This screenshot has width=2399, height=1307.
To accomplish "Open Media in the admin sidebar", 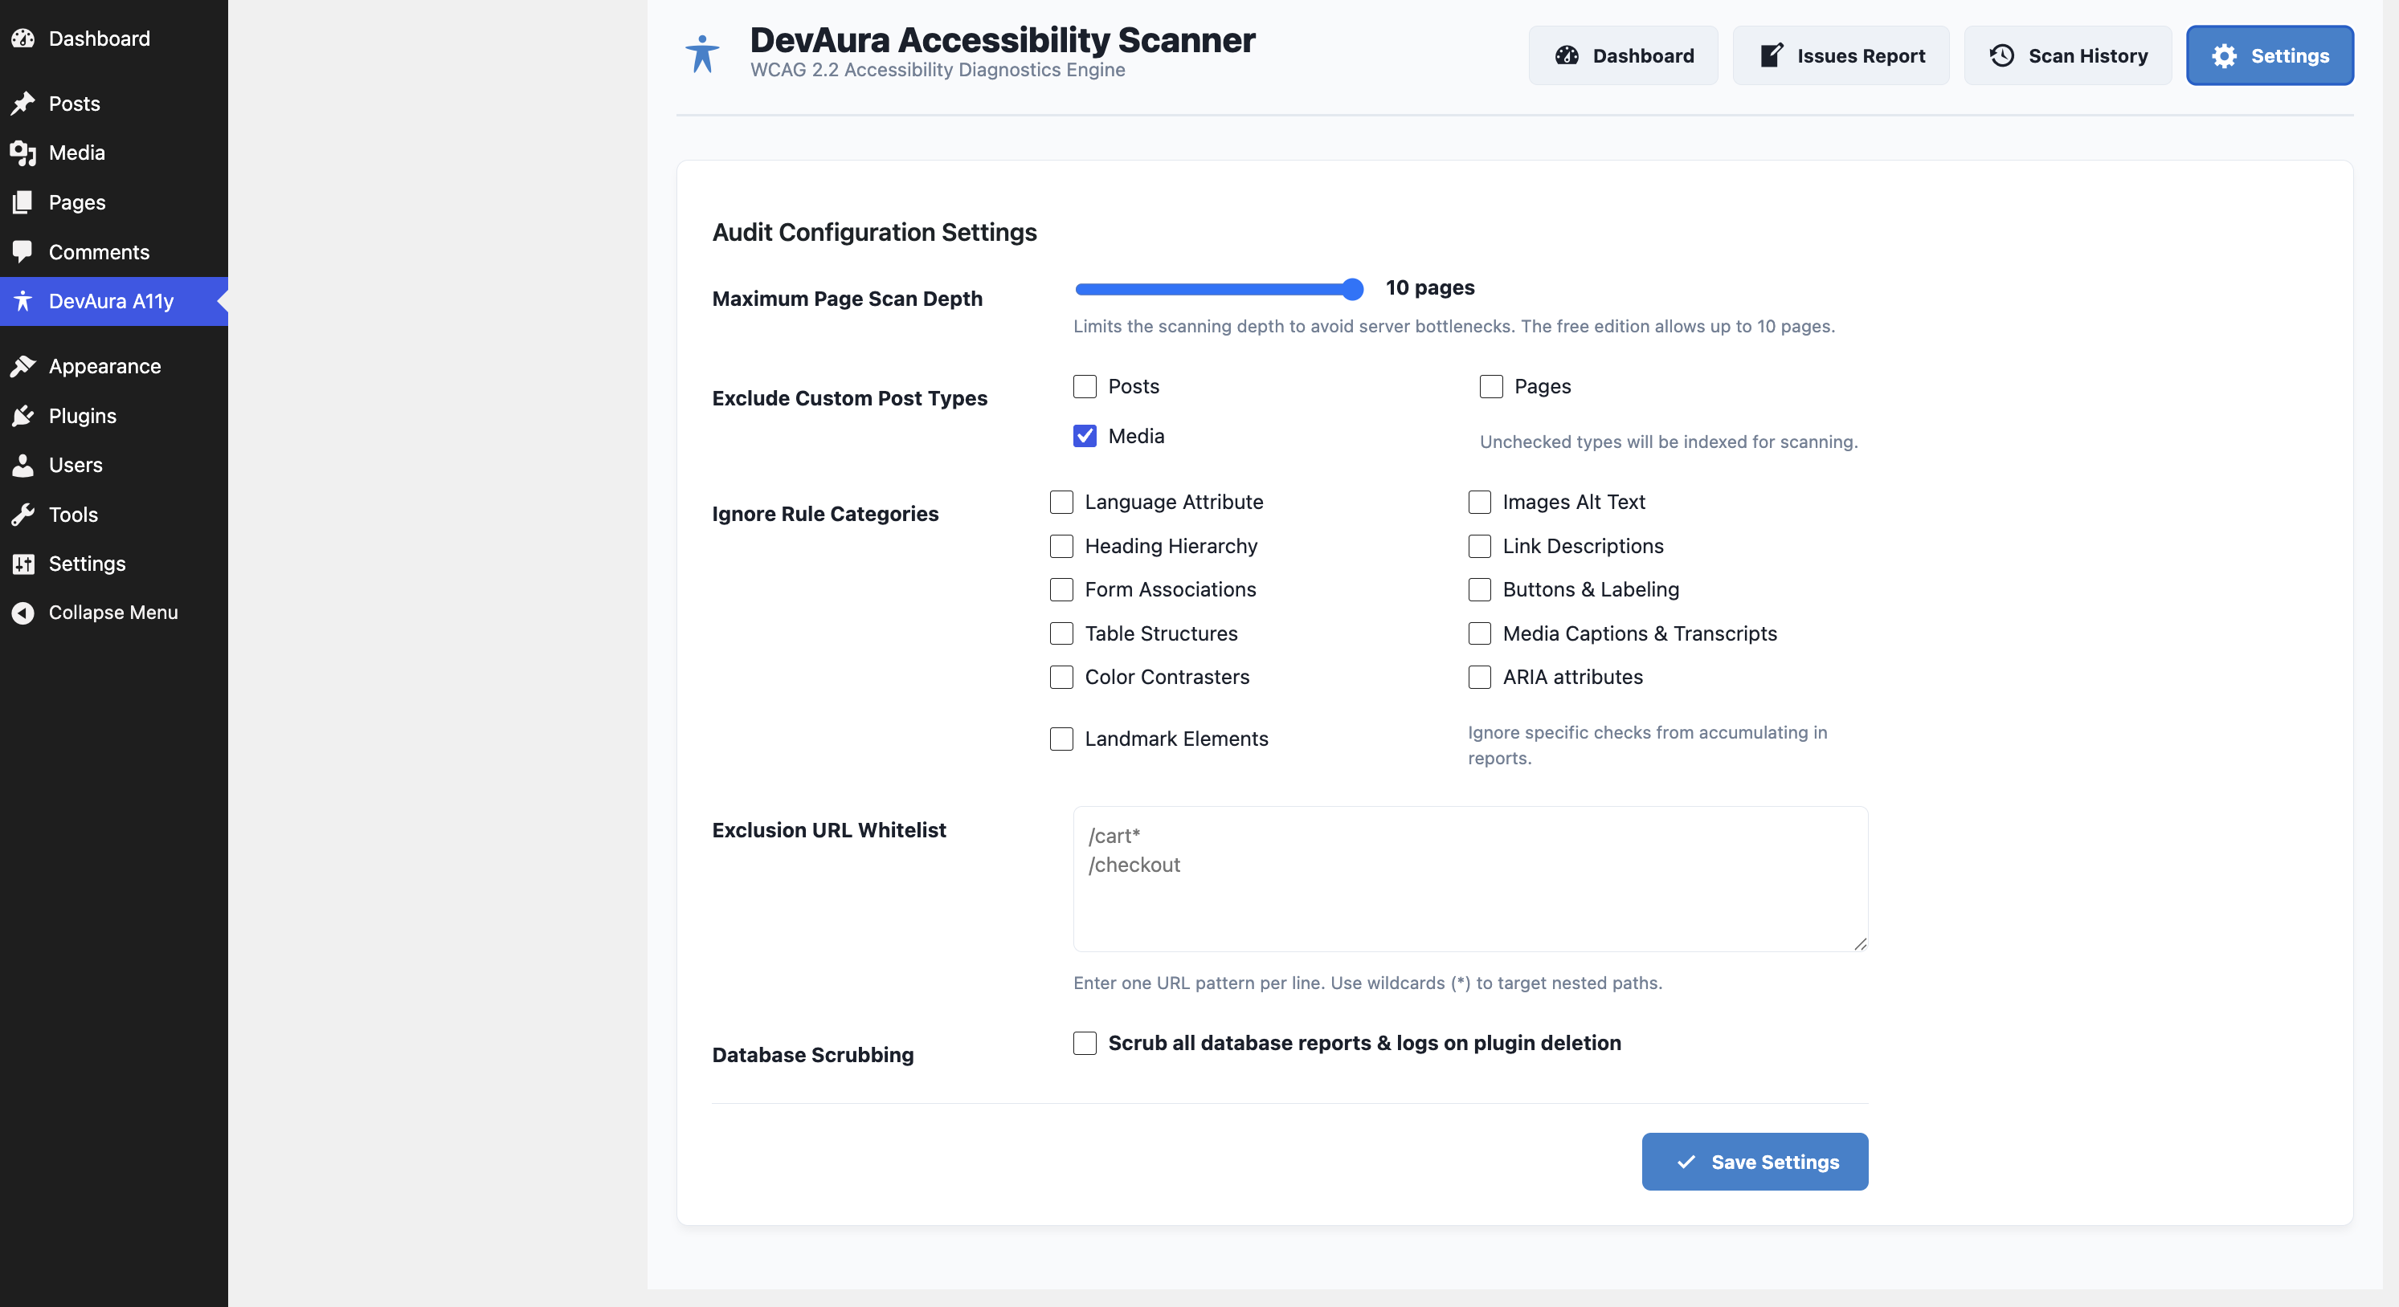I will point(113,153).
